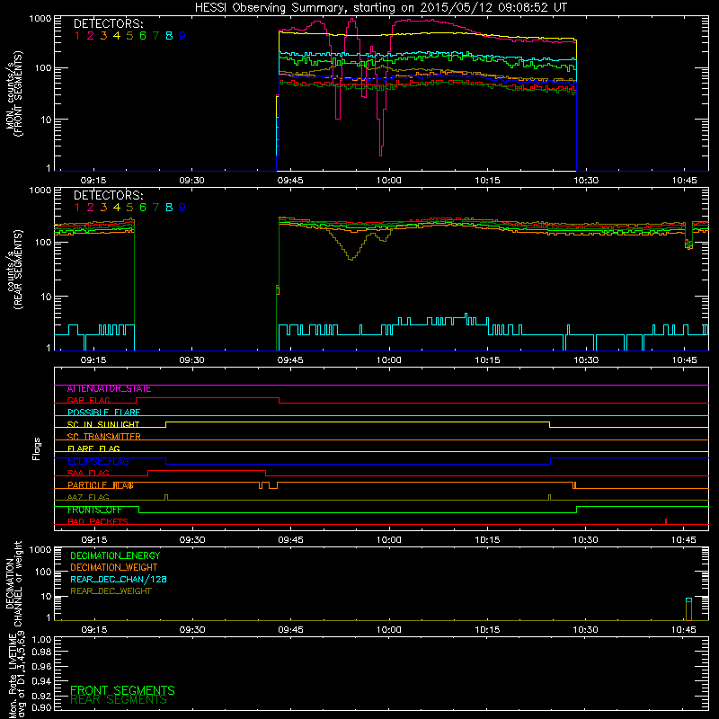The width and height of the screenshot is (719, 719).
Task: Click the 09:45 tick label under the rear segments plot
Action: click(290, 360)
